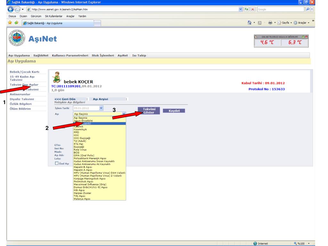Image resolution: width=328 pixels, height=246 pixels.
Task: Open the Sayfa toolbar menu
Action: click(285, 23)
